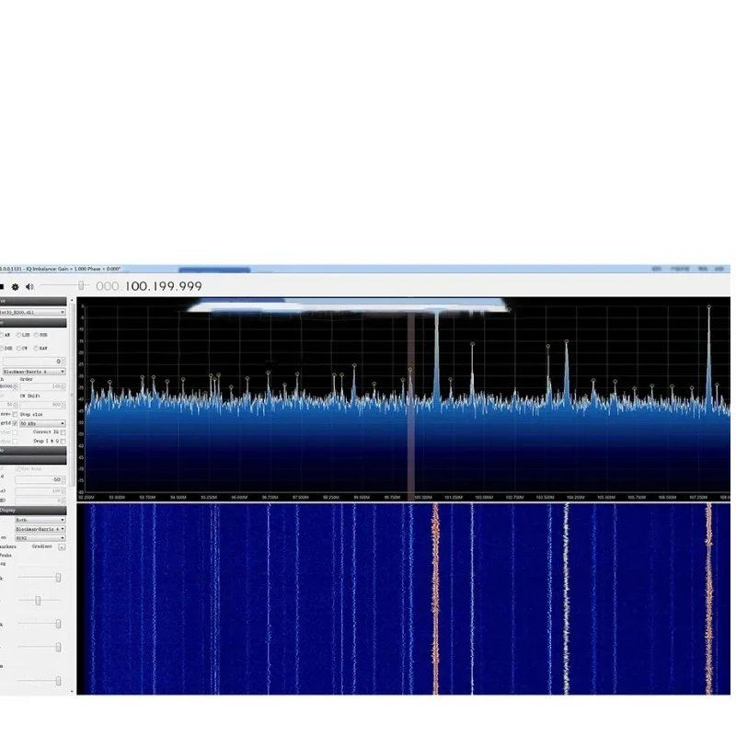Click the orange signal in waterfall display
This screenshot has width=736, height=736.
(435, 598)
